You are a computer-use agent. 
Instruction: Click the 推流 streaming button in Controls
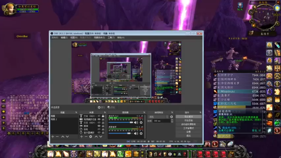point(189,117)
